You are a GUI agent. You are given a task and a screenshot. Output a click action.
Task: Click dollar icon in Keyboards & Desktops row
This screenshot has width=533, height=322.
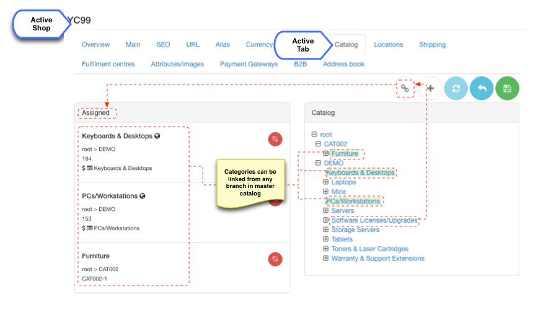(84, 168)
